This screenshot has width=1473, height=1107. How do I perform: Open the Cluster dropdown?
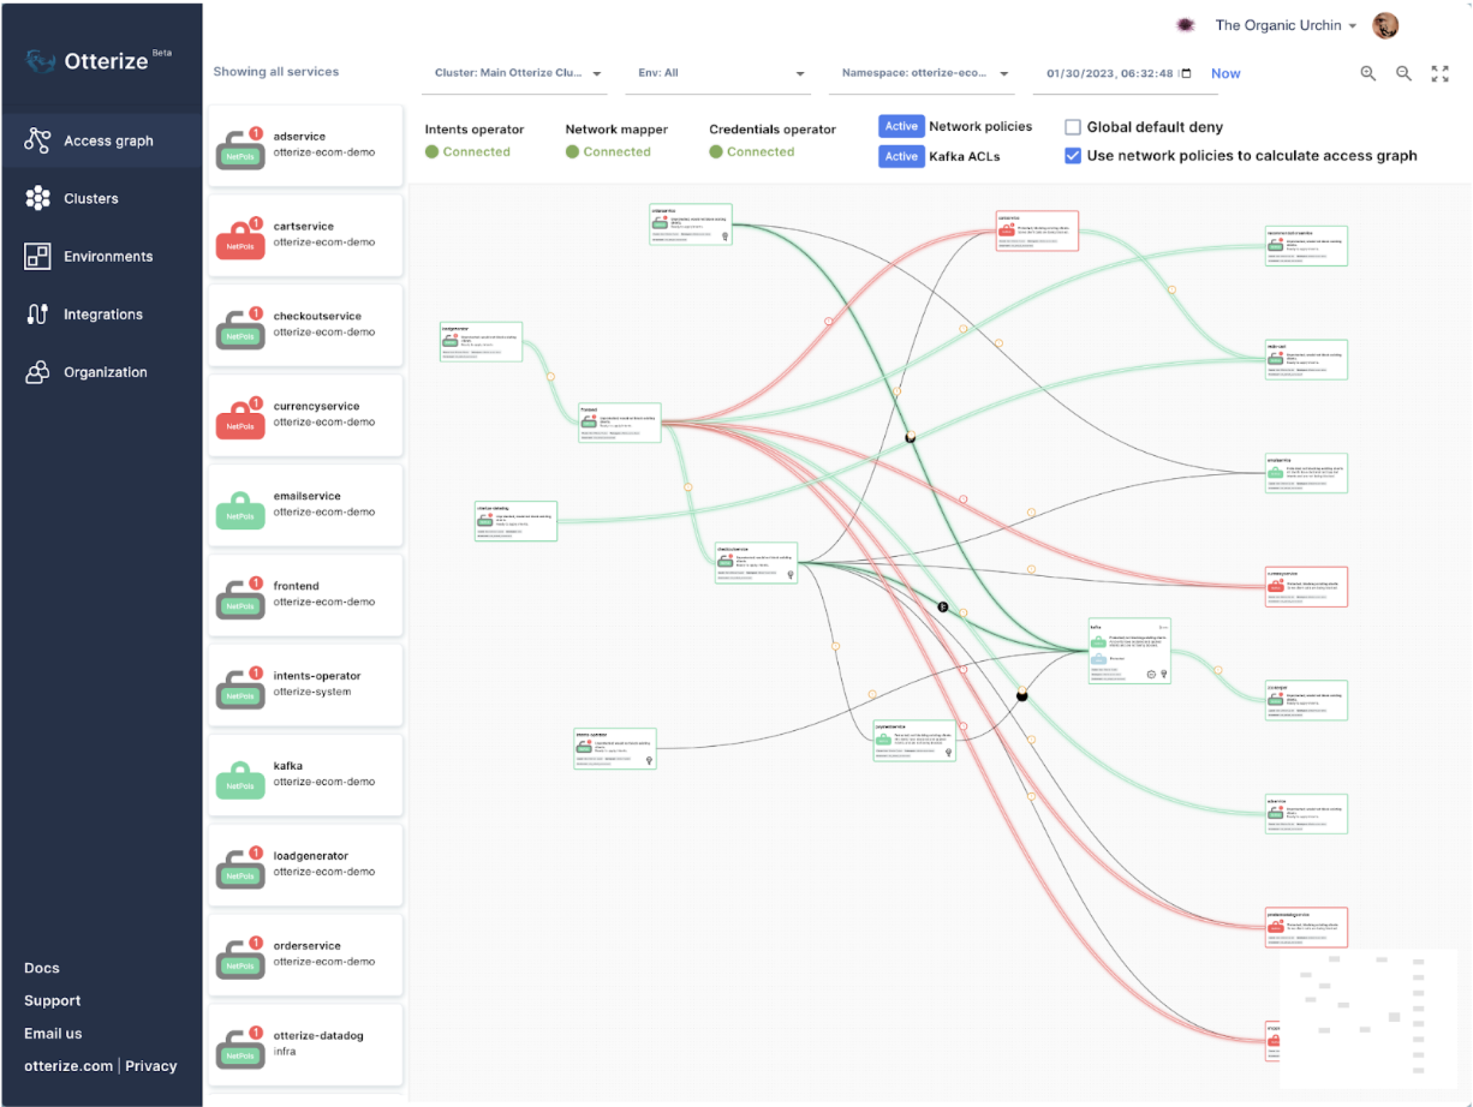click(x=514, y=74)
